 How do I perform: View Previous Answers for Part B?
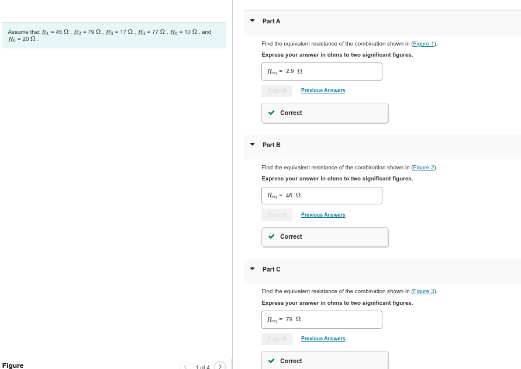[x=323, y=215]
